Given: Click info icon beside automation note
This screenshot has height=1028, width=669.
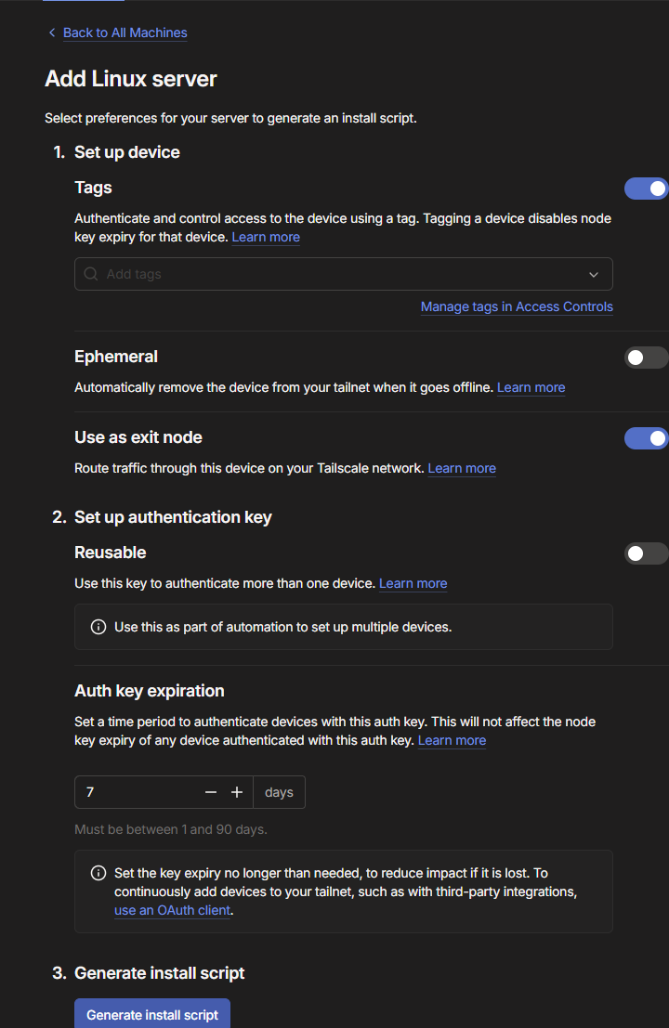Looking at the screenshot, I should coord(98,628).
